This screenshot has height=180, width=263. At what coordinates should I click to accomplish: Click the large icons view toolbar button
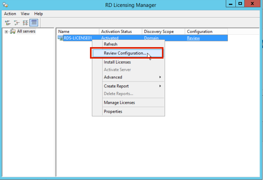(8, 23)
